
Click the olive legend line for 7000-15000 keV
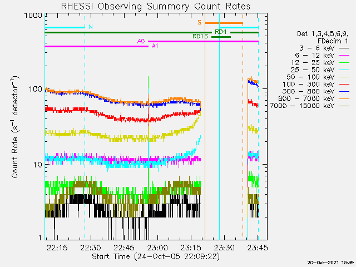coord(344,106)
